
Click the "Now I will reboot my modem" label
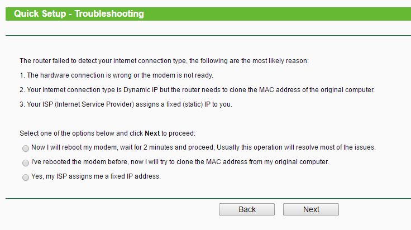click(x=84, y=148)
